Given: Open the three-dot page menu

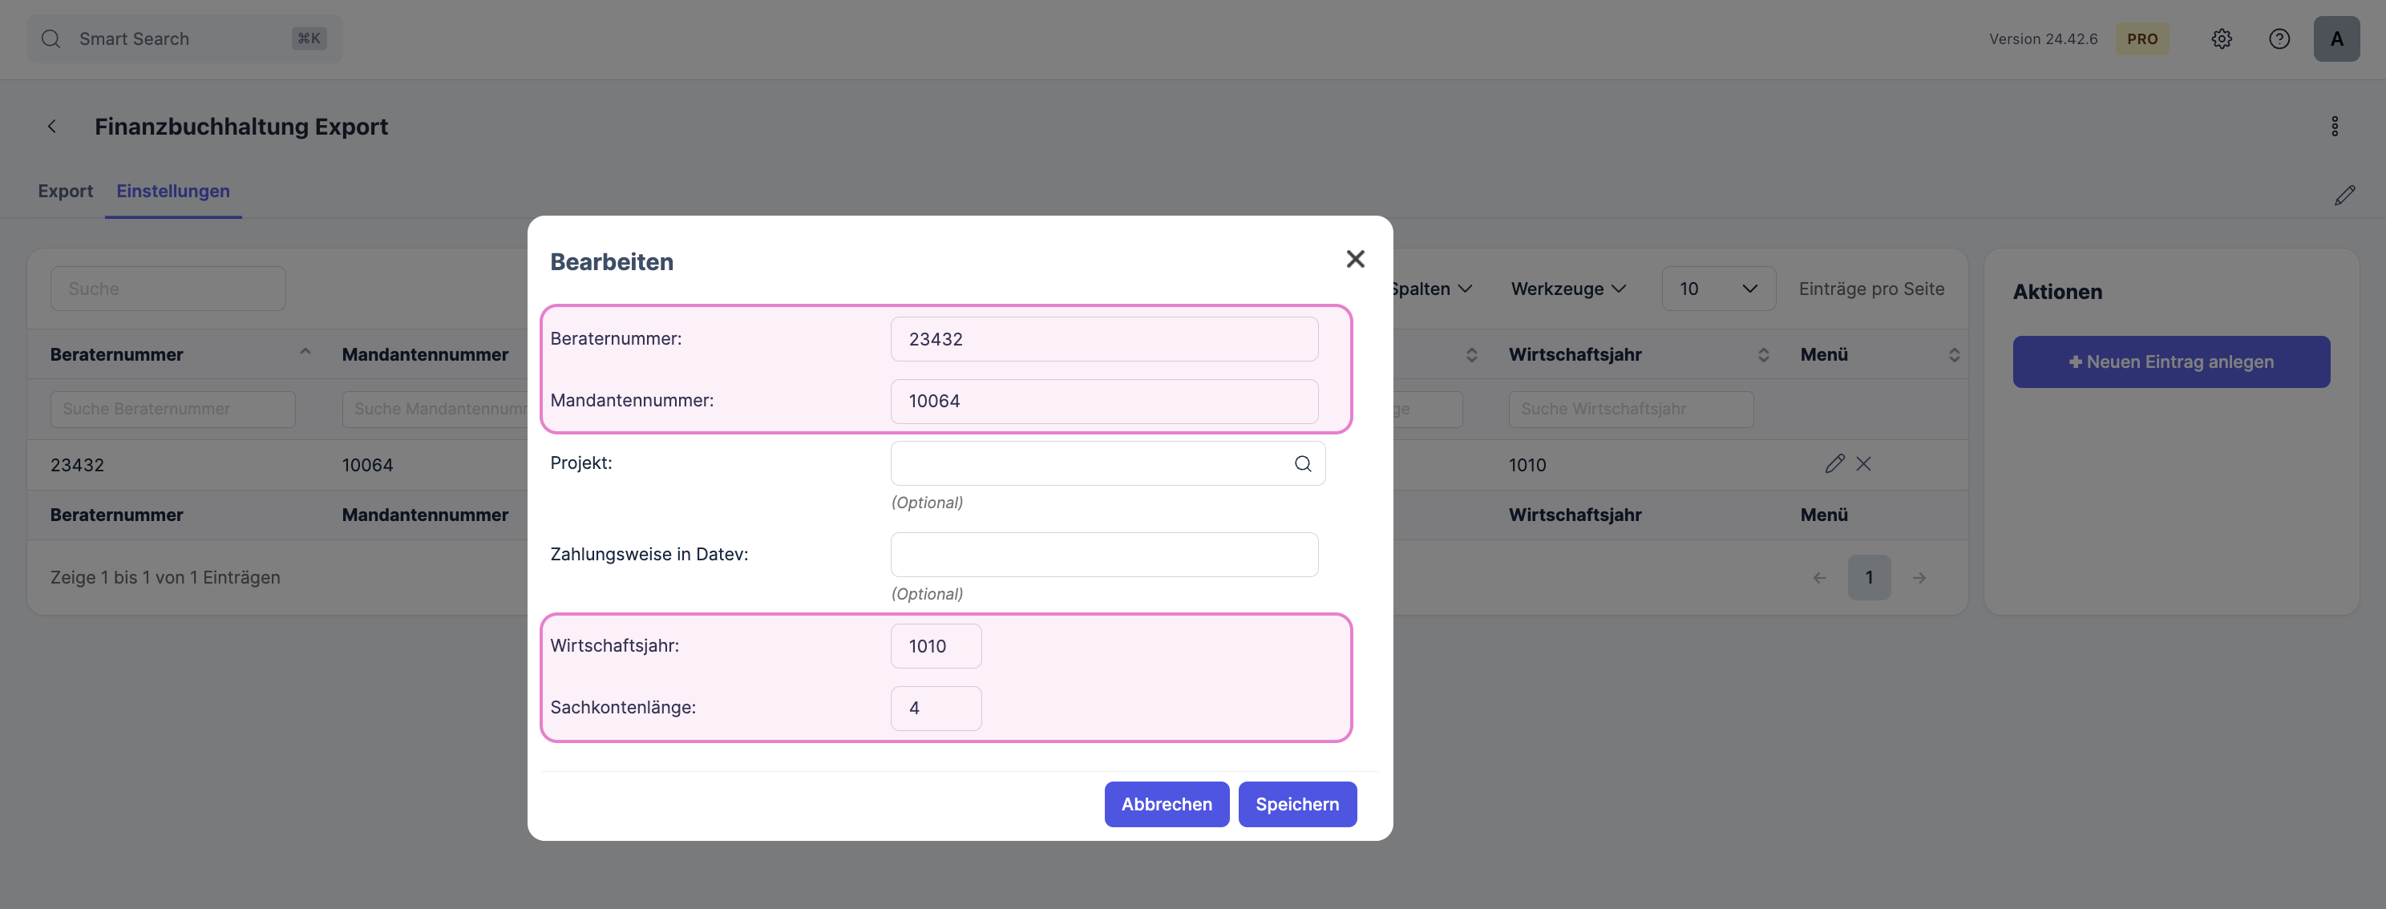Looking at the screenshot, I should (2334, 127).
